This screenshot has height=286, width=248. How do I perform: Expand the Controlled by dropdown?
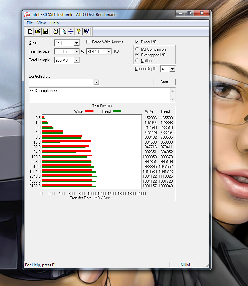96,82
